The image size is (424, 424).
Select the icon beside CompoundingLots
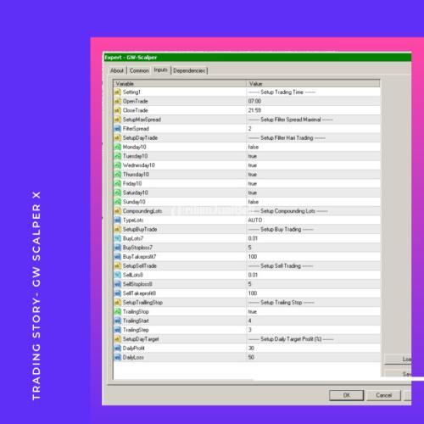point(118,211)
